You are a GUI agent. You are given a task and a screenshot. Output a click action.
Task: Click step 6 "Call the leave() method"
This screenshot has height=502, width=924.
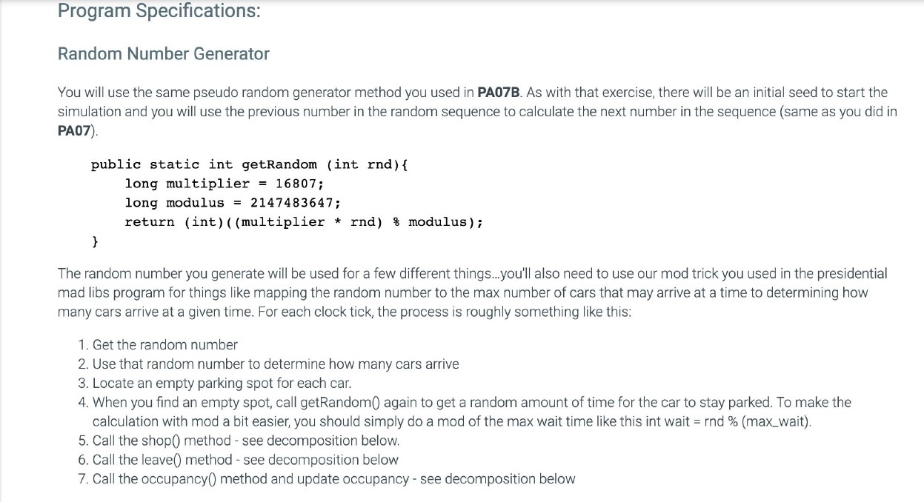pyautogui.click(x=245, y=460)
